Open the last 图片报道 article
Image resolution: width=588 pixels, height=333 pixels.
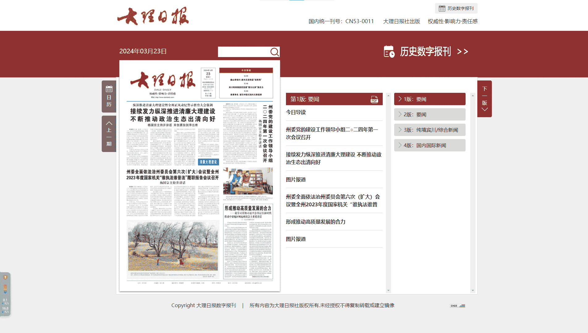296,239
